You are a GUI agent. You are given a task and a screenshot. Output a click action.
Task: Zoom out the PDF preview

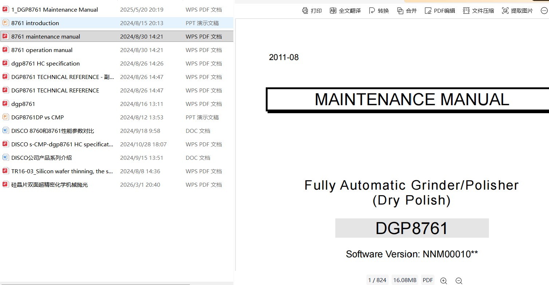click(x=459, y=280)
